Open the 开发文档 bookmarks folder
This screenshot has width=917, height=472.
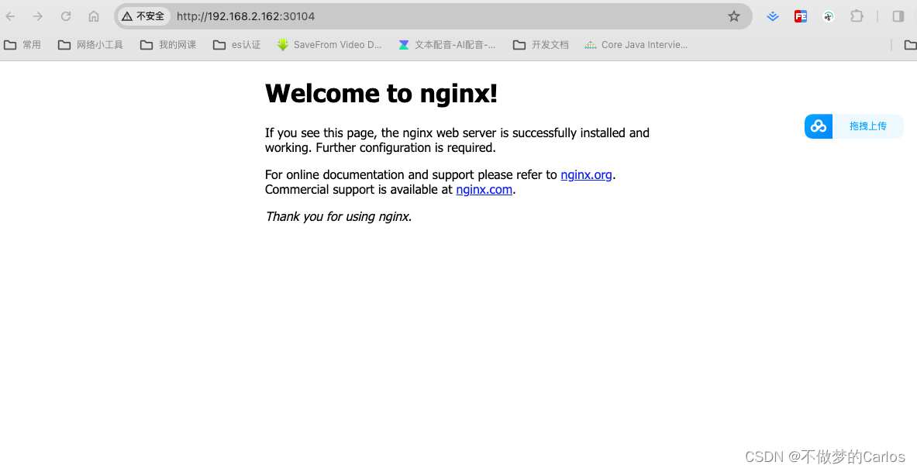tap(541, 45)
